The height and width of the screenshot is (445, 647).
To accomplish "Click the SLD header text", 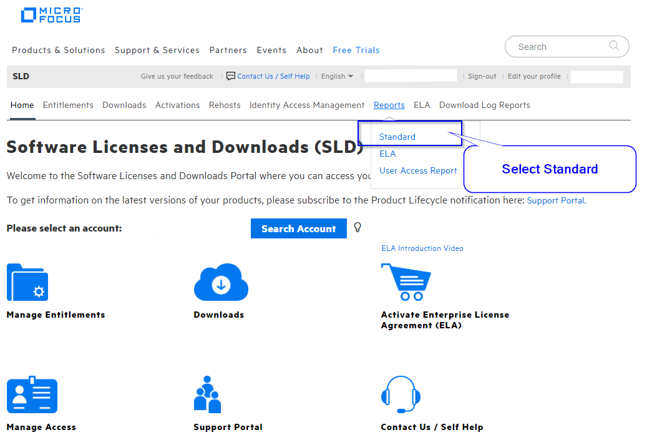I will [x=21, y=76].
